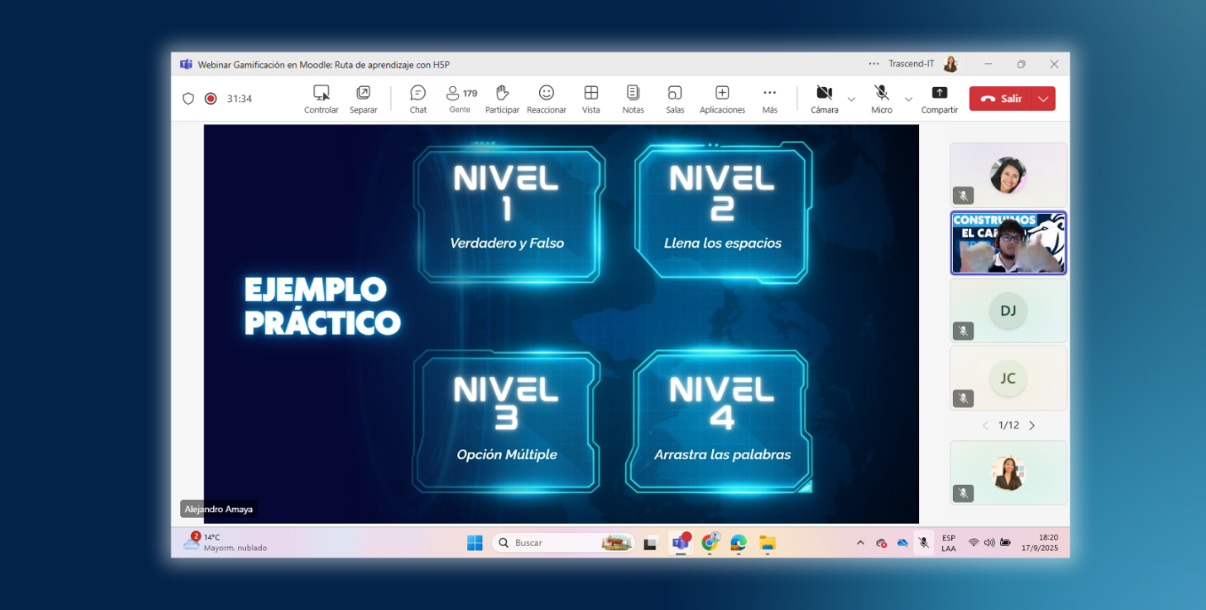Expand the Cámara options arrow
1206x610 pixels.
pos(851,99)
